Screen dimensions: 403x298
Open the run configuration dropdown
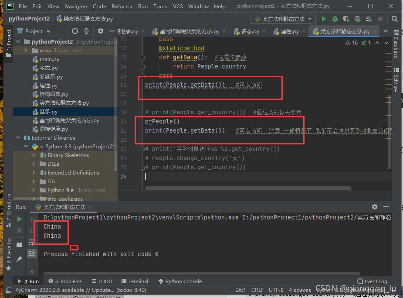283,19
